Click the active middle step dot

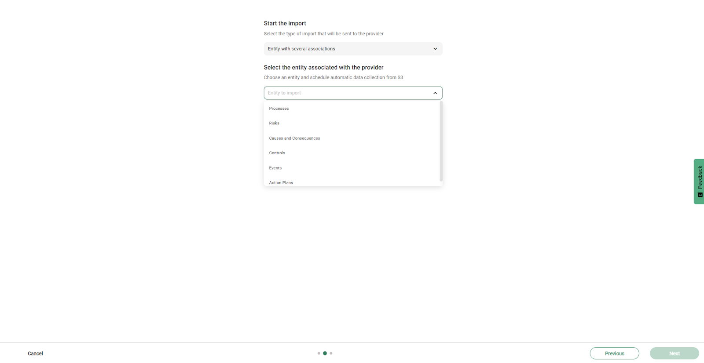click(325, 353)
